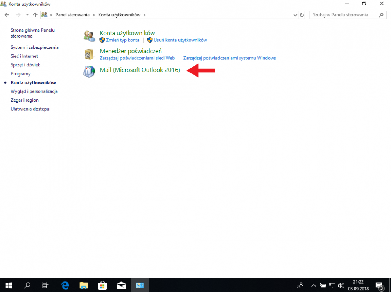
Task: Go forward with the right arrow
Action: click(x=18, y=15)
